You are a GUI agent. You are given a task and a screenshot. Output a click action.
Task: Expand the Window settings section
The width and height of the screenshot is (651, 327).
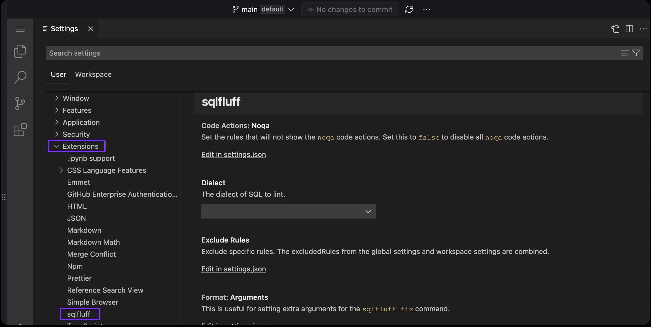(57, 98)
